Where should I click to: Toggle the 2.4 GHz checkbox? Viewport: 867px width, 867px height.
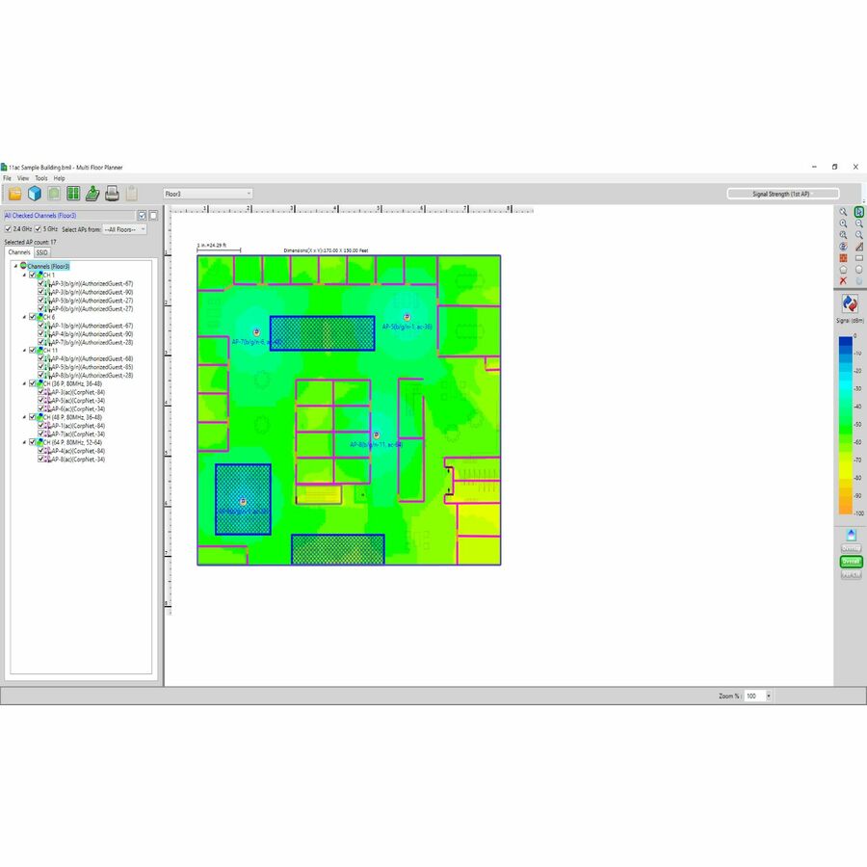(9, 229)
